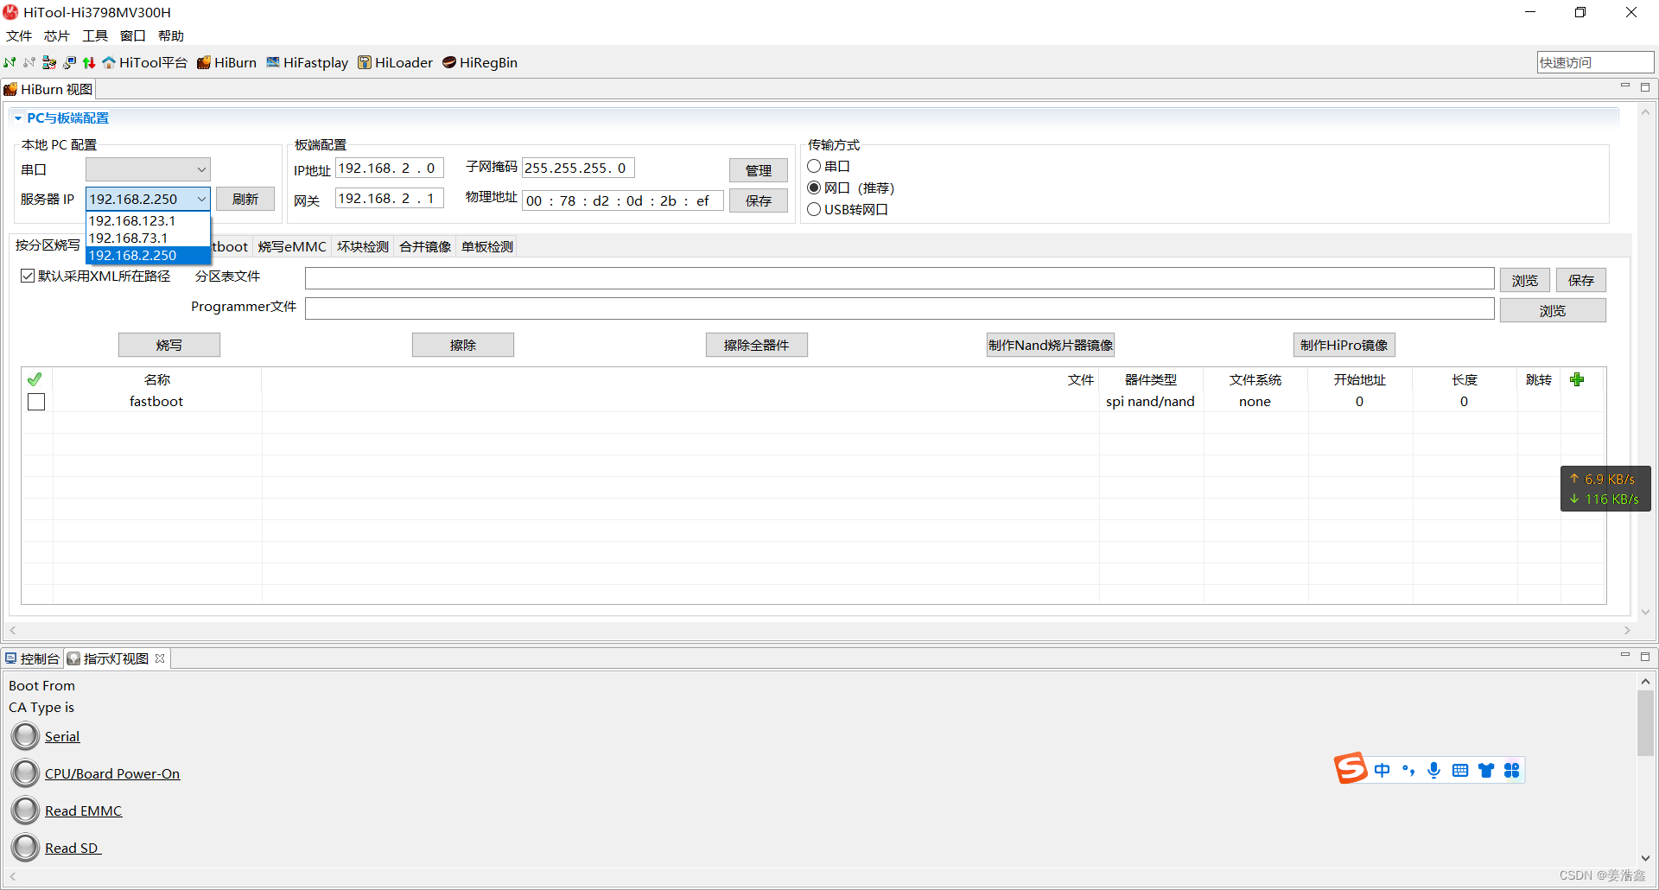Choose 192.168.2.250 from server IP list
Image resolution: width=1659 pixels, height=890 pixels.
(148, 255)
